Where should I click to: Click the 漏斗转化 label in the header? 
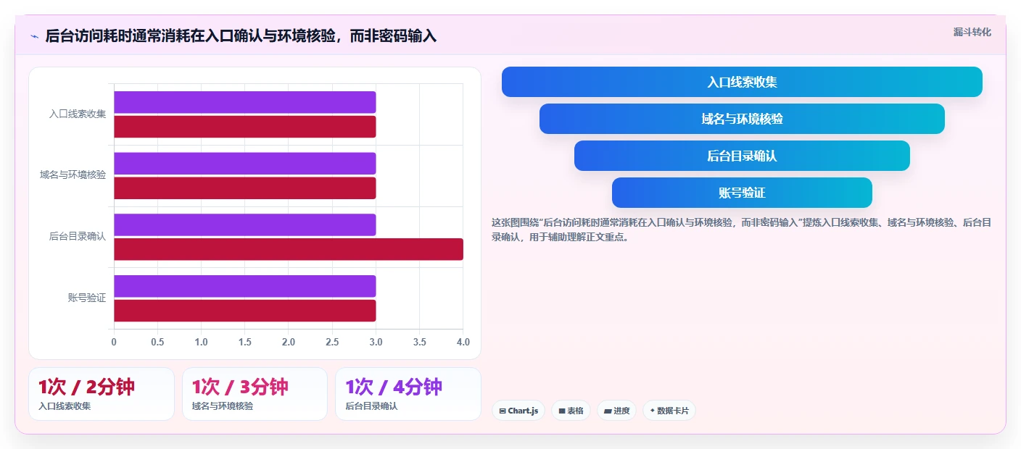tap(972, 32)
